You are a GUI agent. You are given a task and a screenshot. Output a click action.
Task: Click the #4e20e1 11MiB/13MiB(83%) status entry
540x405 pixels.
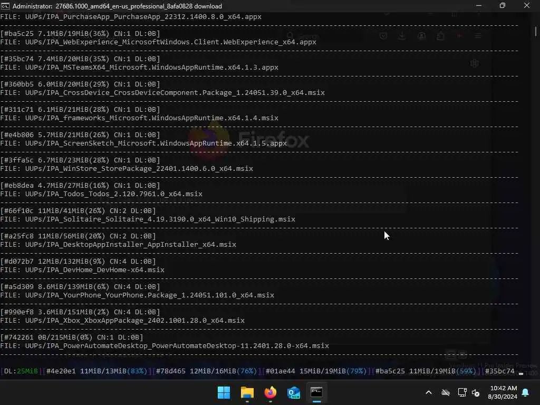(97, 371)
